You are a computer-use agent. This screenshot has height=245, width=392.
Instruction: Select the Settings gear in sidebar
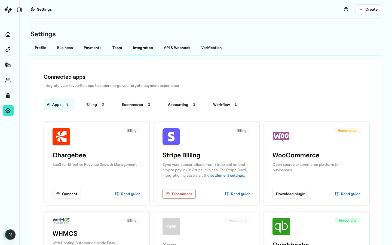click(8, 111)
